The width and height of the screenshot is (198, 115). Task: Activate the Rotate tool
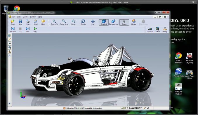83,22
